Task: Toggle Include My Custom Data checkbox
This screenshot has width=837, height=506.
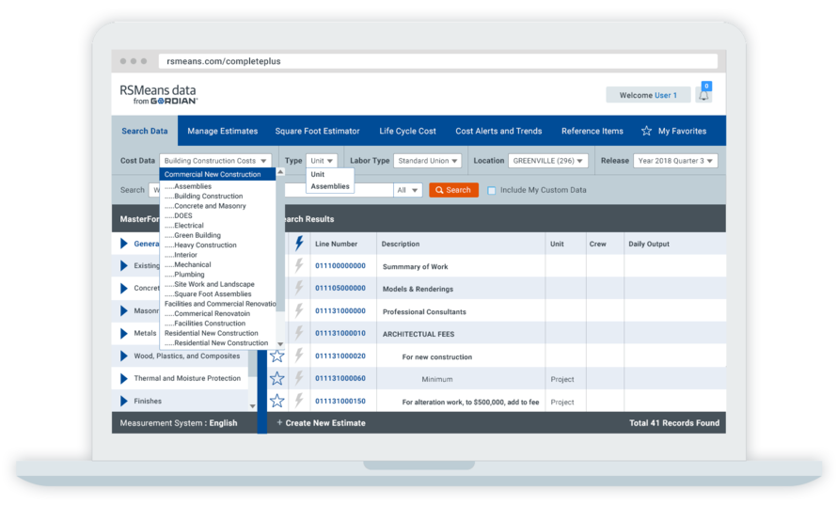Action: coord(492,190)
